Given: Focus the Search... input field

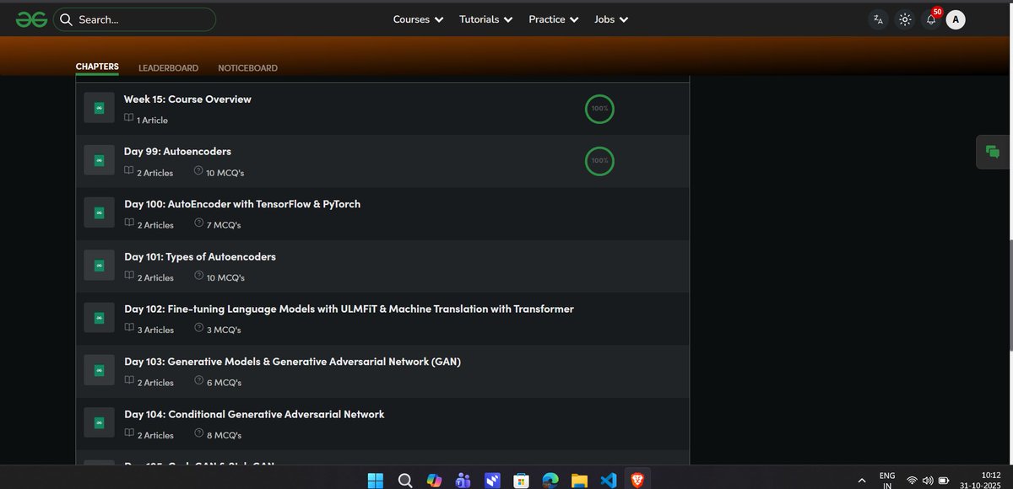Looking at the screenshot, I should [x=134, y=19].
